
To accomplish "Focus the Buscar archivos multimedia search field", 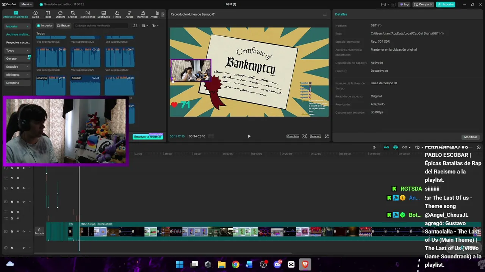I will point(101,26).
